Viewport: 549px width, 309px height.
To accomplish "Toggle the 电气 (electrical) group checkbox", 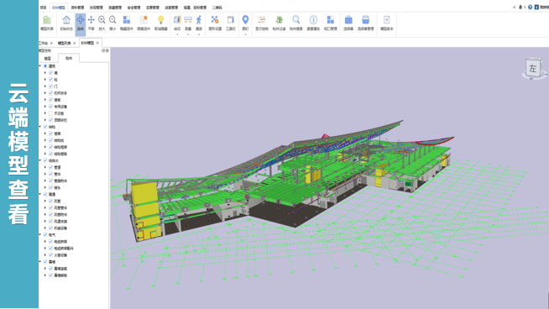I will tap(45, 235).
